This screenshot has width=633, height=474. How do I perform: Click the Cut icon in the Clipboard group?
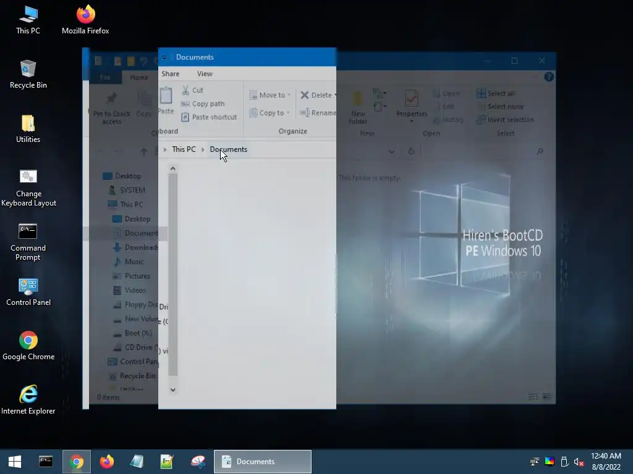[185, 90]
